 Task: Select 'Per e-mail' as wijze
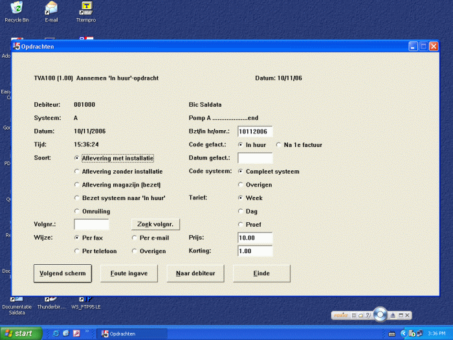[135, 238]
